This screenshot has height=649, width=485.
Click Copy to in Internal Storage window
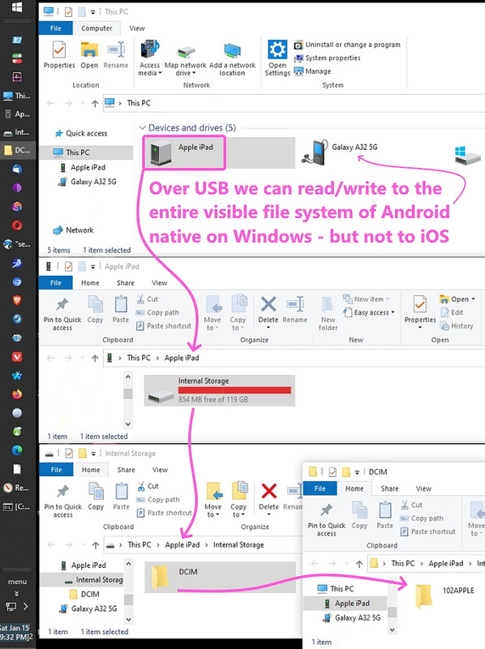tap(238, 500)
